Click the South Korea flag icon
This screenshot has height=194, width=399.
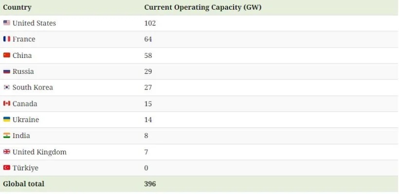(x=7, y=87)
